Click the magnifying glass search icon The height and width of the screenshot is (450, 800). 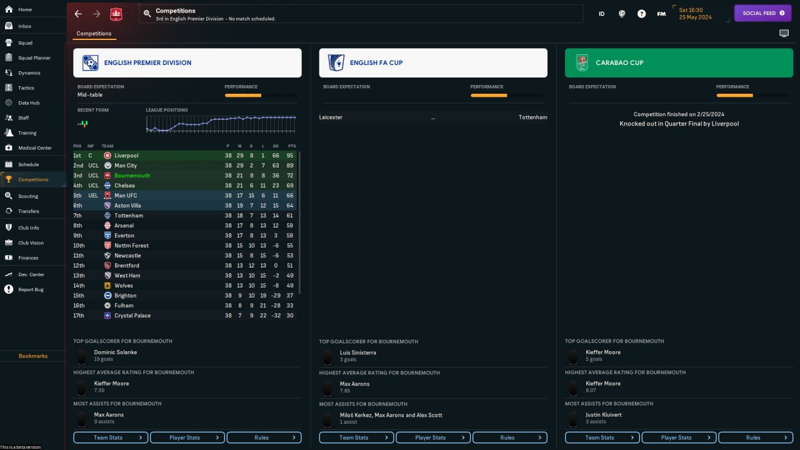click(147, 13)
